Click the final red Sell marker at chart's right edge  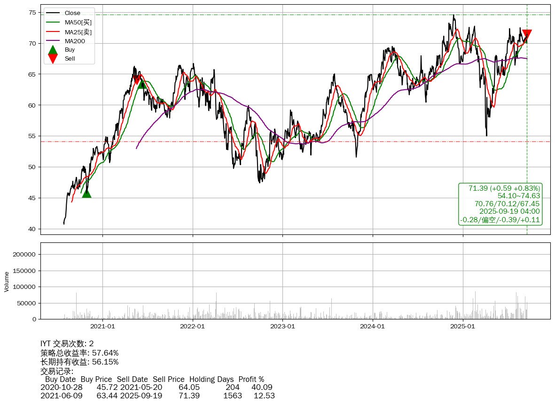[x=527, y=34]
